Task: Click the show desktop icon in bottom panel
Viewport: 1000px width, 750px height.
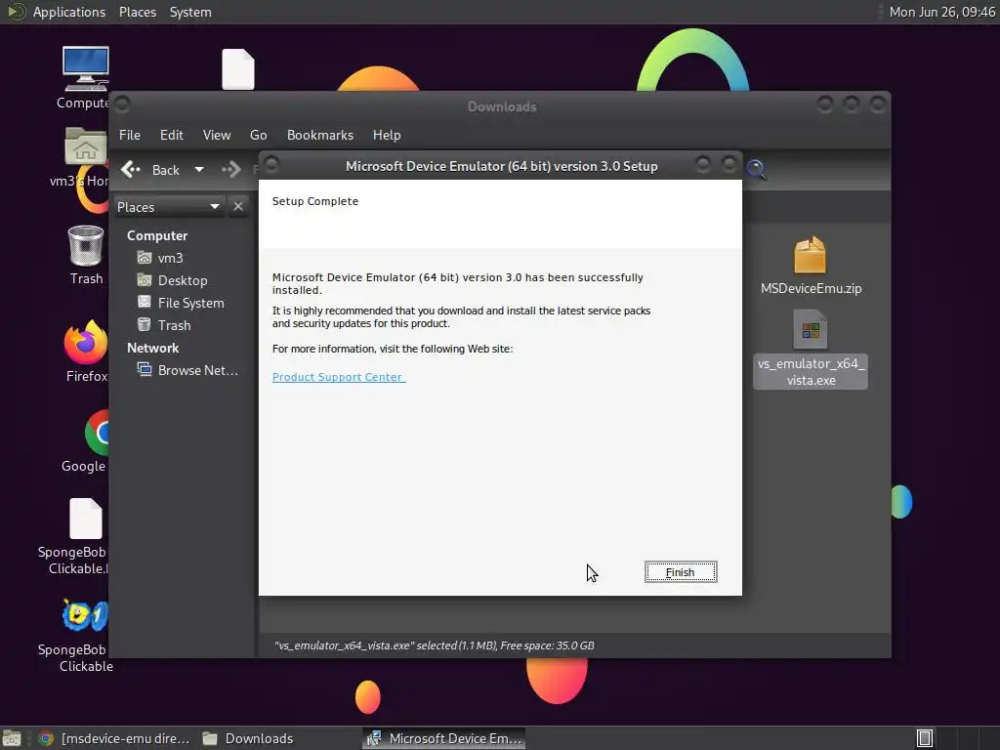Action: tap(12, 738)
